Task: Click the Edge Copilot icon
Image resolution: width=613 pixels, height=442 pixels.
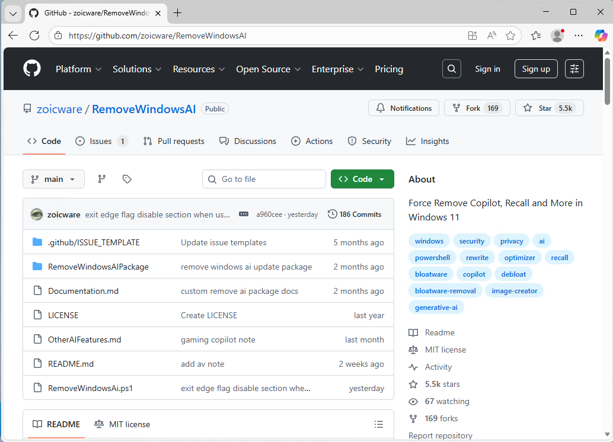Action: click(601, 36)
